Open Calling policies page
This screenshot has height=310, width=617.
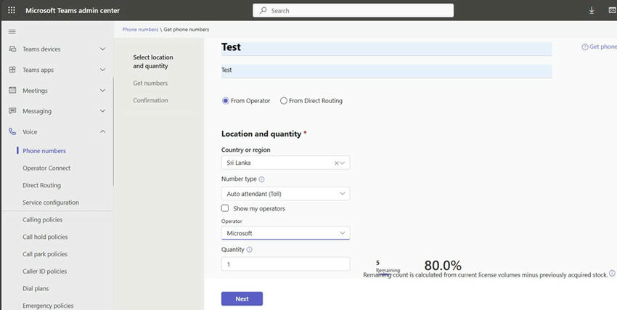[x=43, y=219]
